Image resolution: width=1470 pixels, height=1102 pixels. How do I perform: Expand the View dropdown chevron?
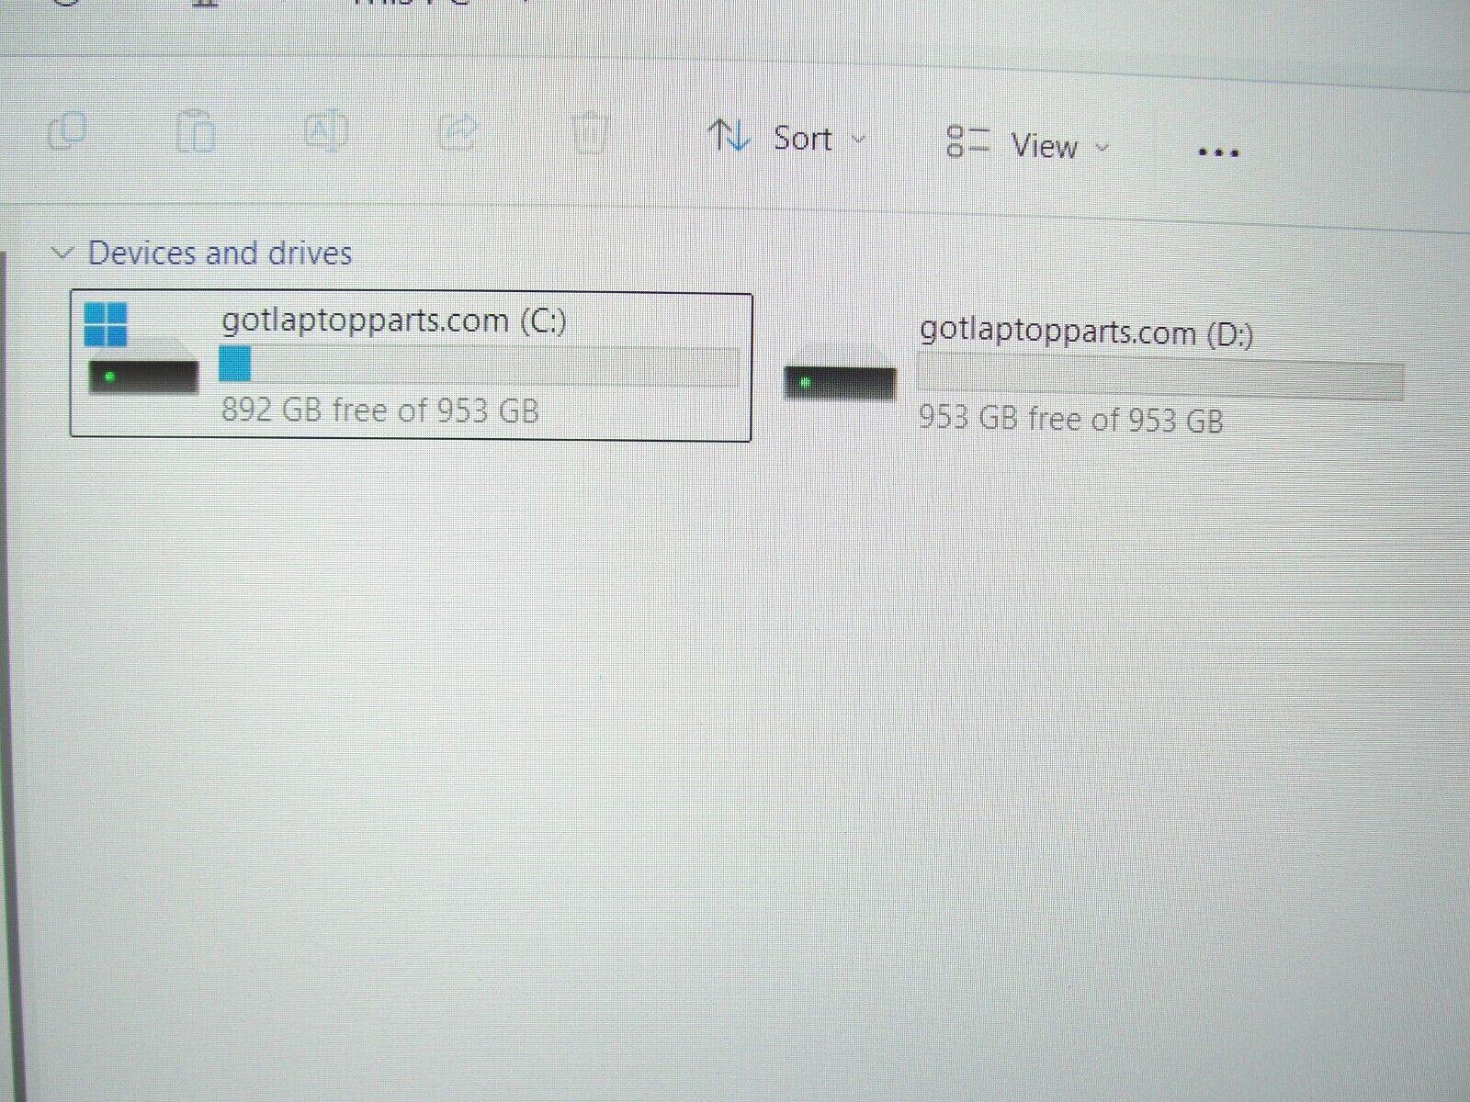tap(1103, 147)
